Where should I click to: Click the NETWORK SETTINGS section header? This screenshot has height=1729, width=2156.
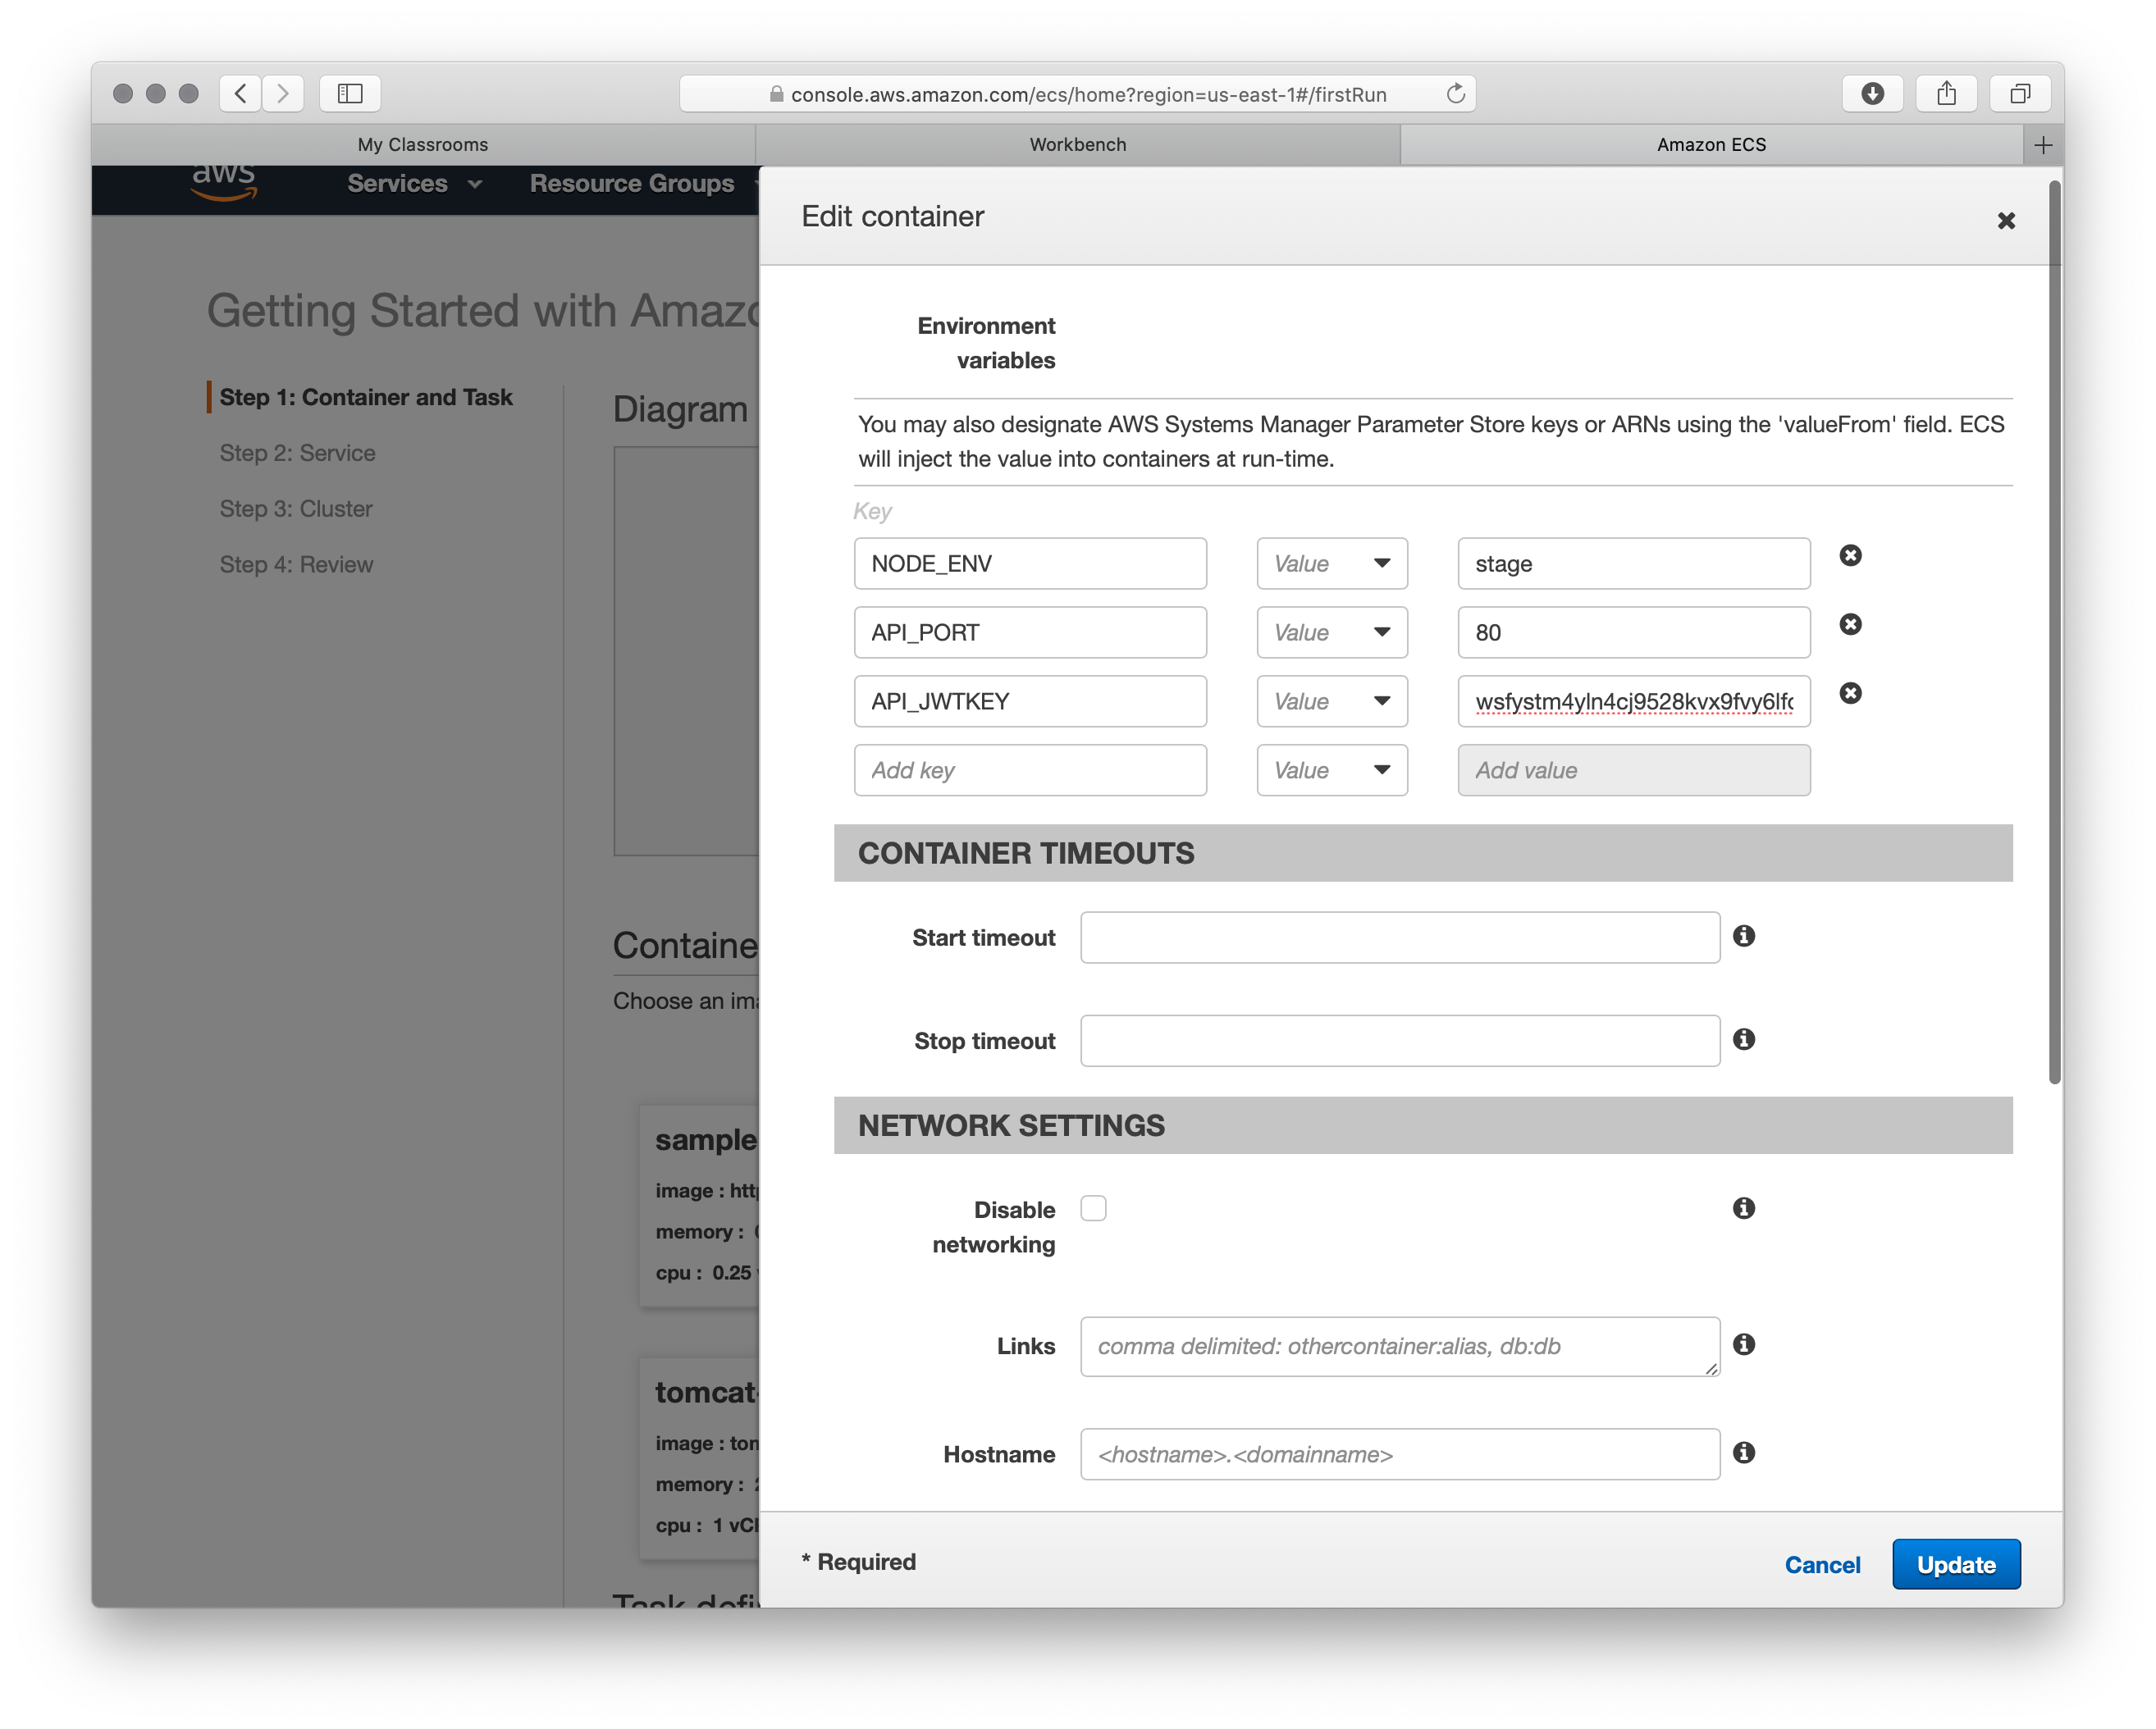click(x=1423, y=1125)
